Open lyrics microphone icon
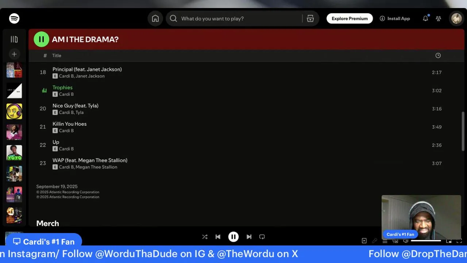Image resolution: width=467 pixels, height=263 pixels. (374, 241)
